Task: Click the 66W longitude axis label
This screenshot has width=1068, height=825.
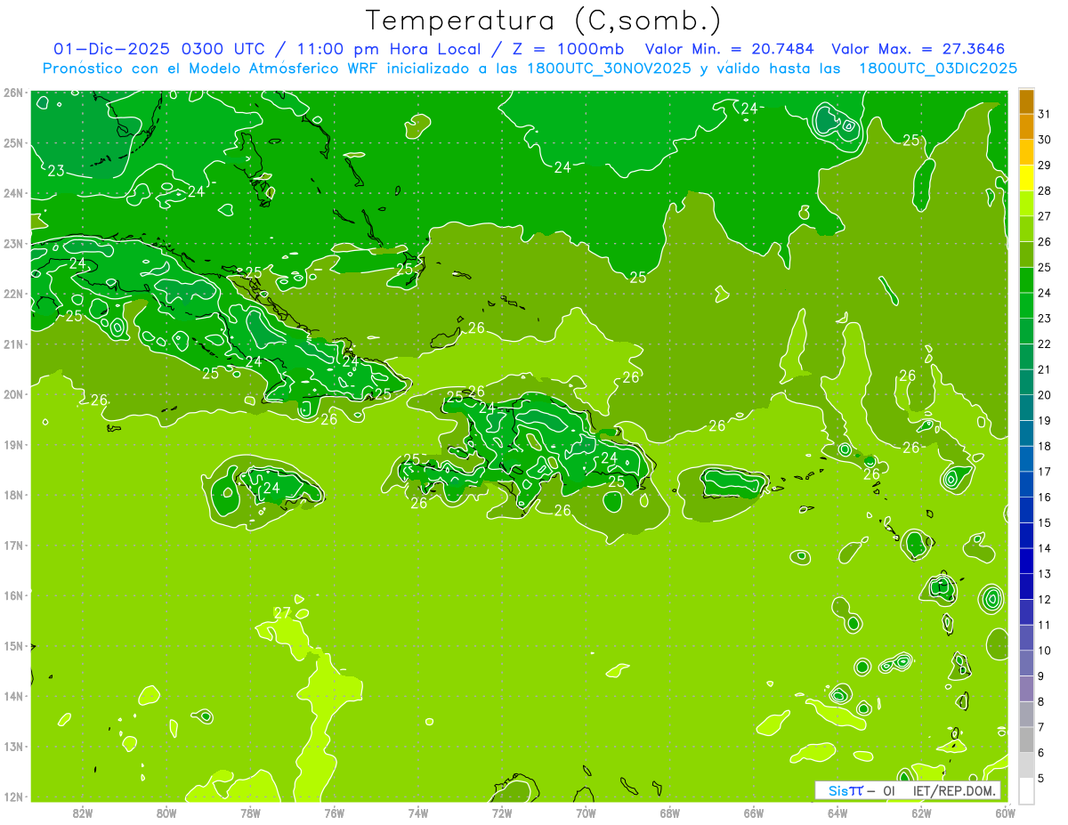Action: (x=754, y=813)
